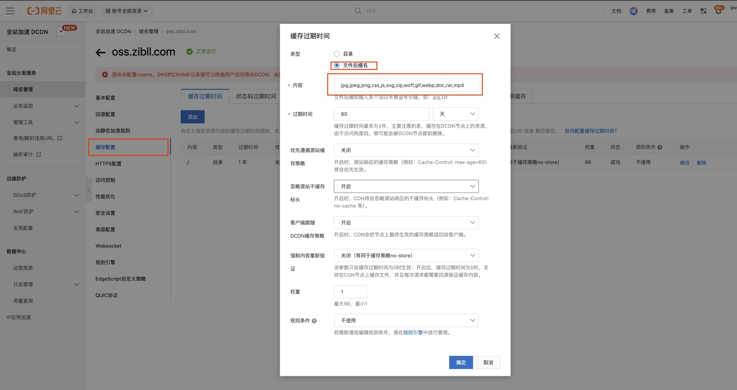切换界面语言设置图标
The height and width of the screenshot is (390, 737).
703,11
